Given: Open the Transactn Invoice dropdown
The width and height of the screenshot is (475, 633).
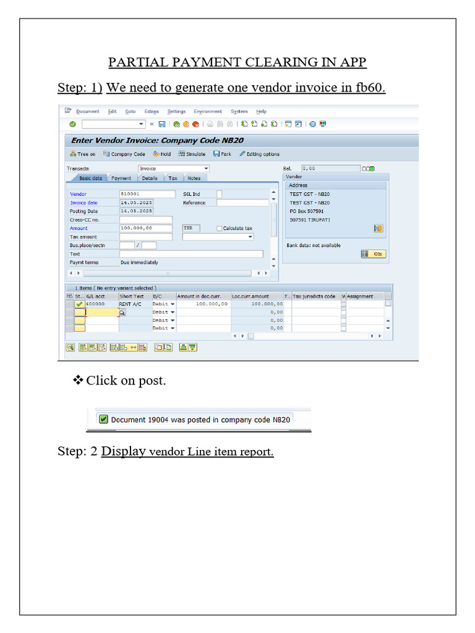Looking at the screenshot, I should 206,169.
